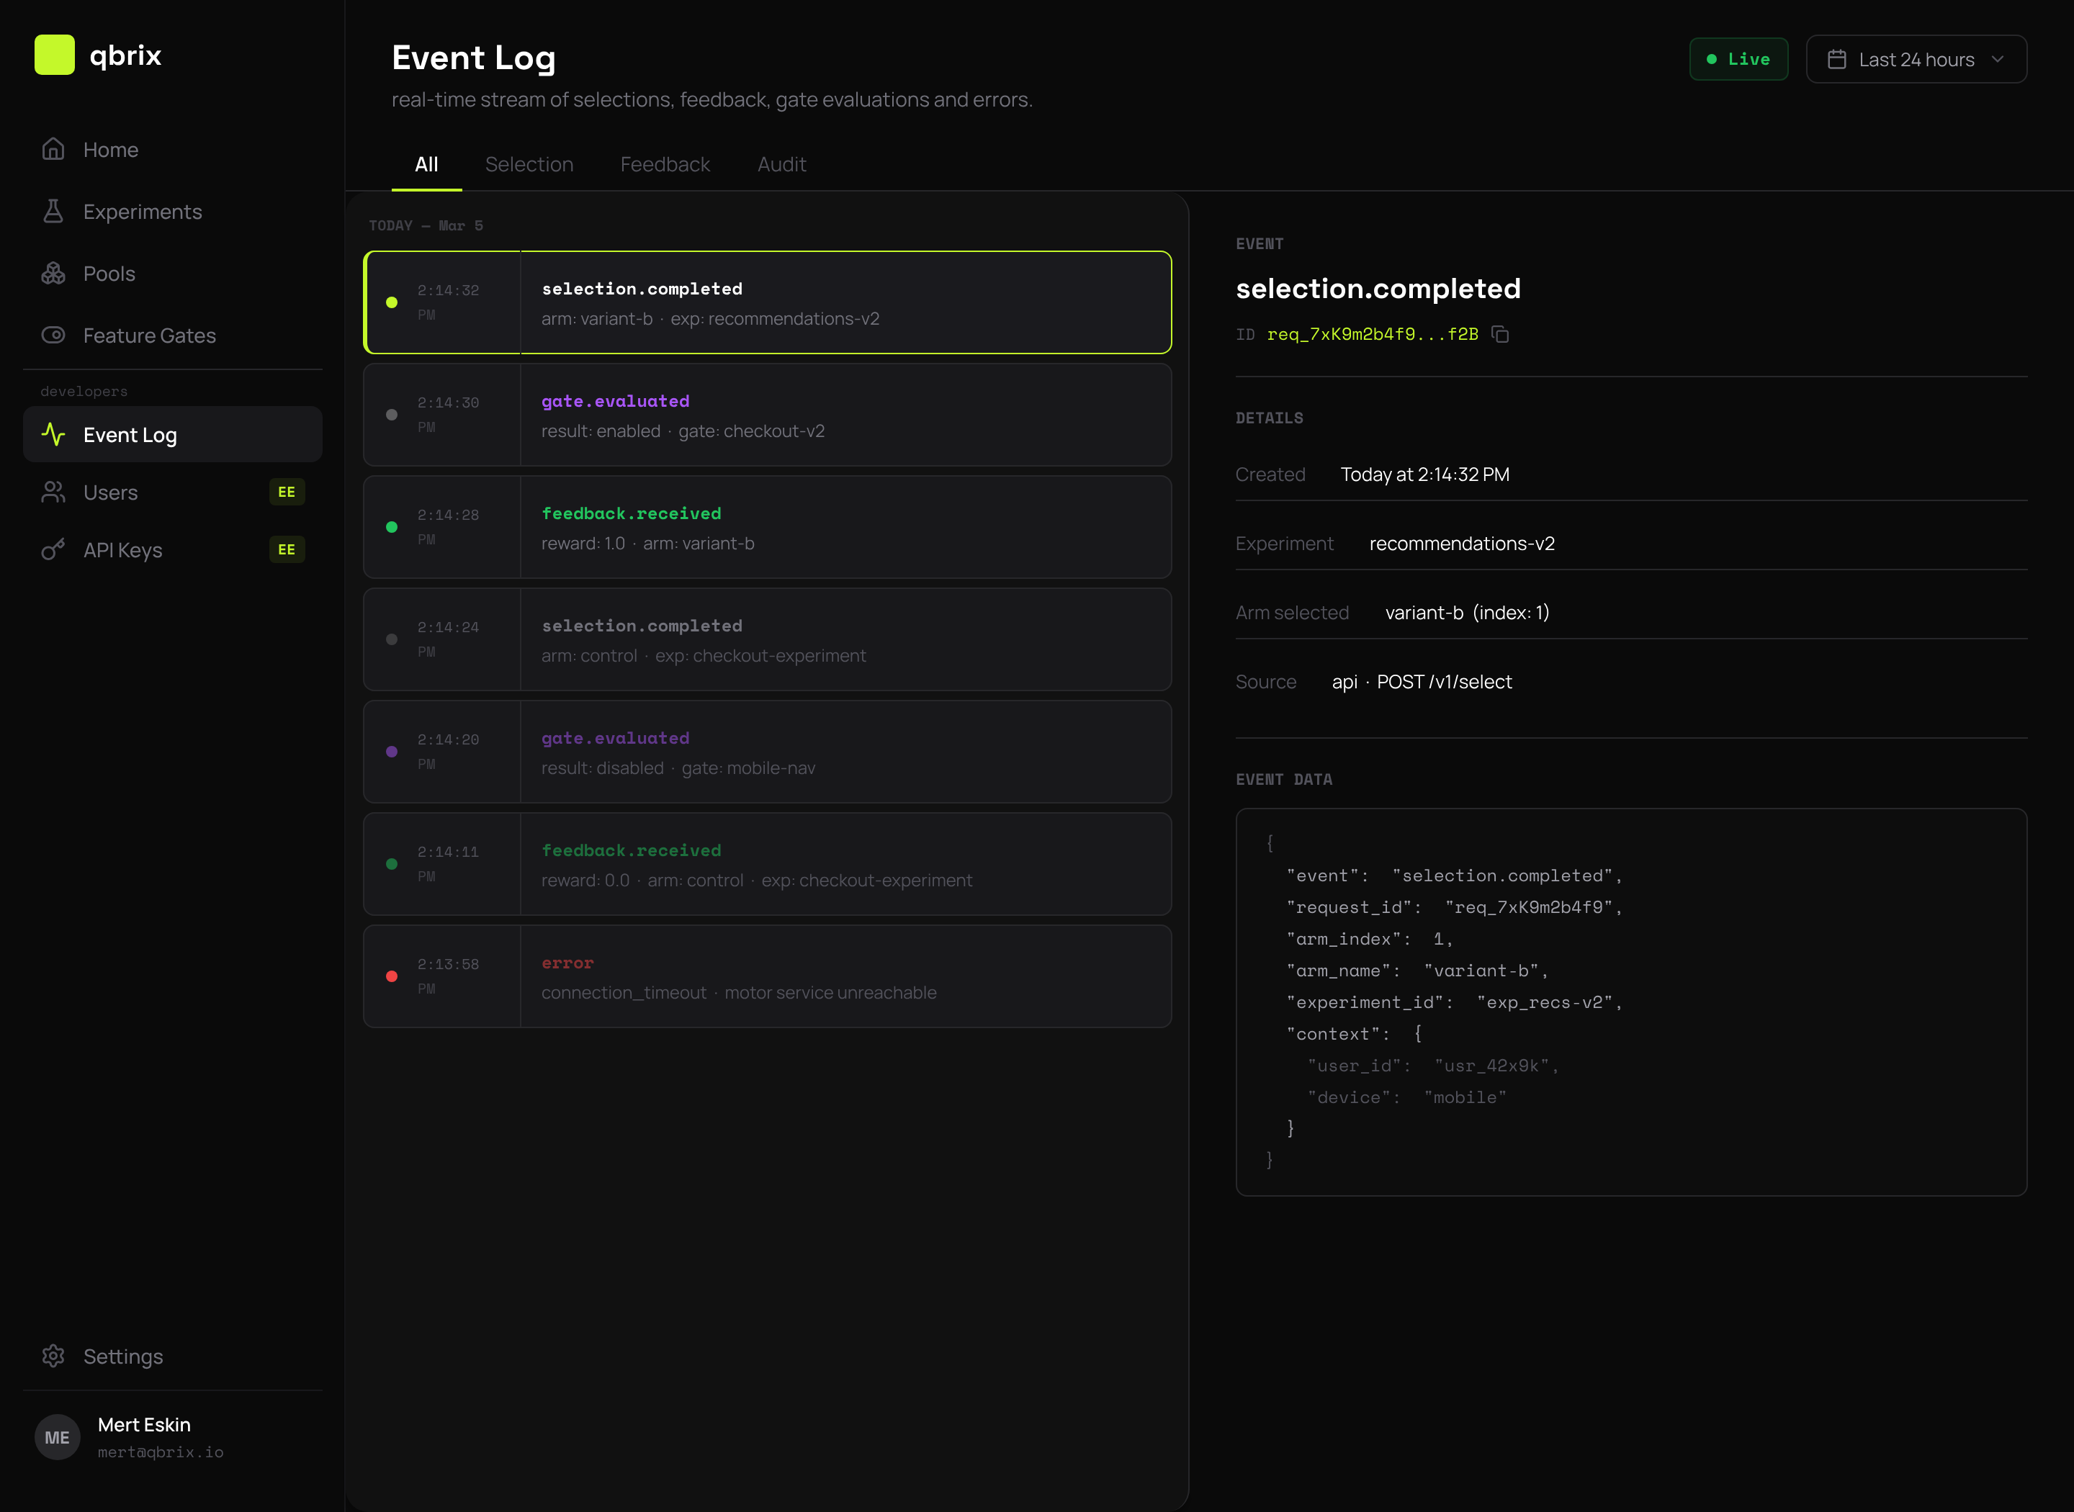
Task: Click the EE badge next to Users
Action: click(287, 492)
